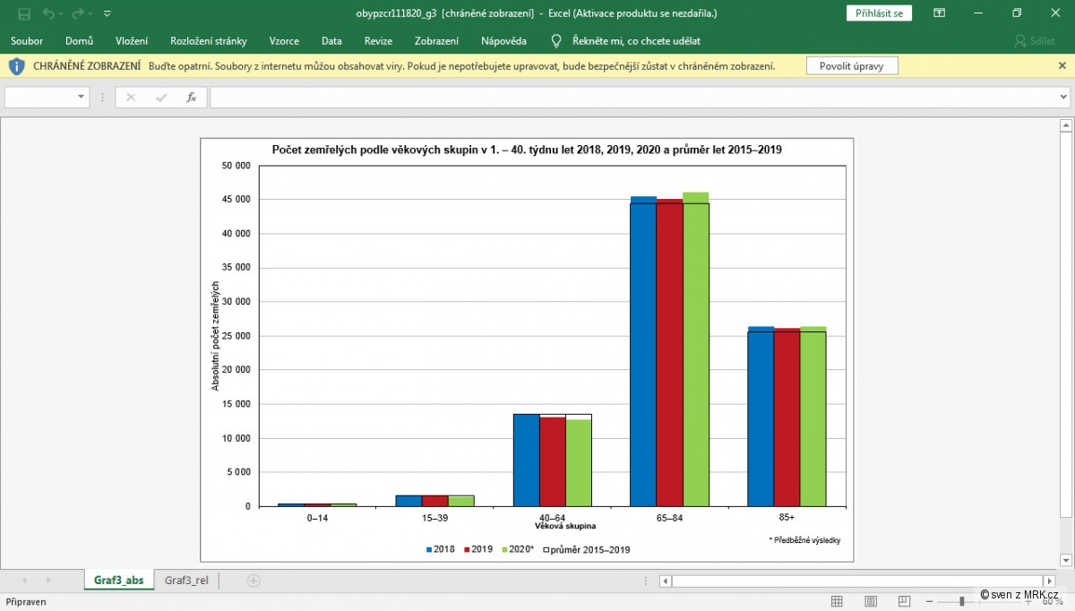Open the Name Box dropdown arrow

[81, 98]
